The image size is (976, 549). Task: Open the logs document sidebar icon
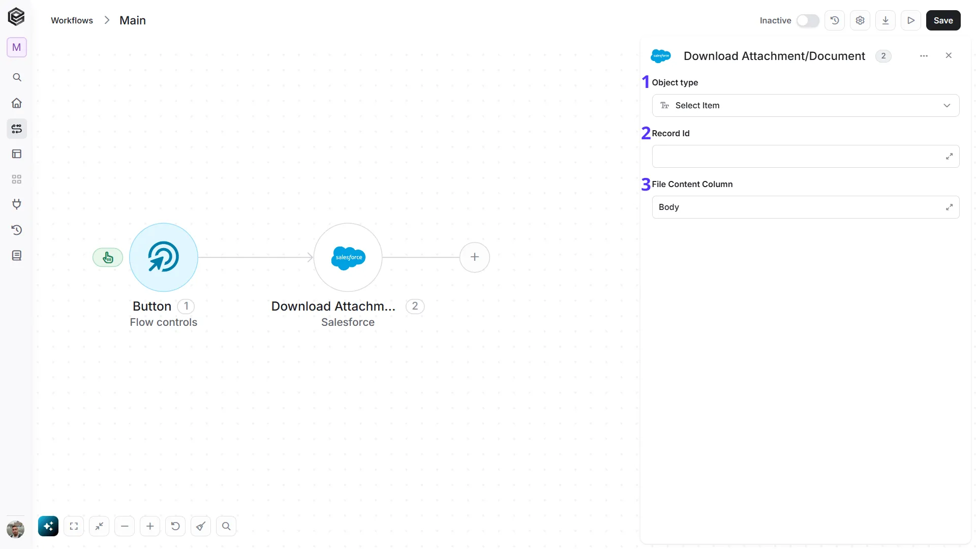17,255
